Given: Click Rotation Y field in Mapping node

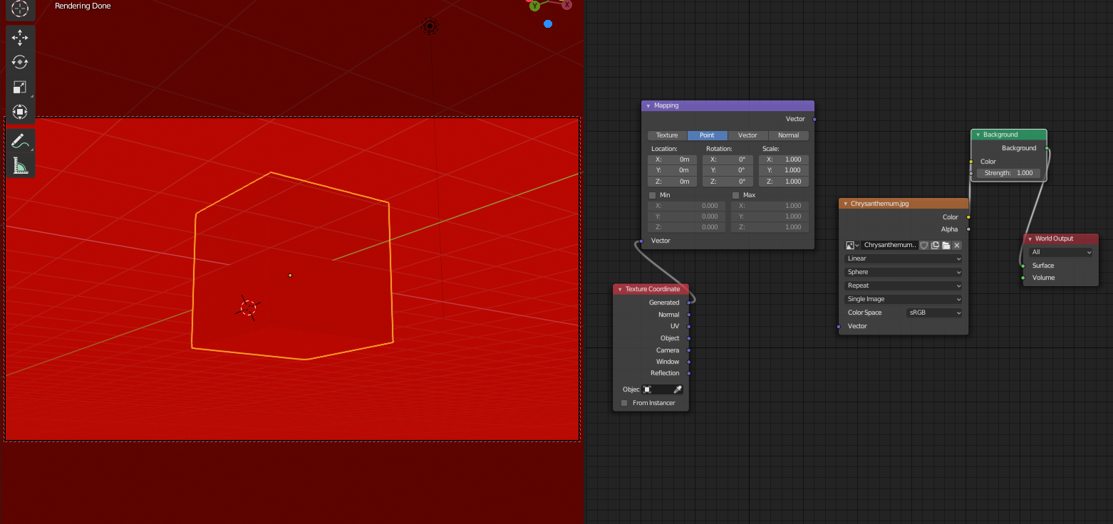Looking at the screenshot, I should (x=728, y=170).
